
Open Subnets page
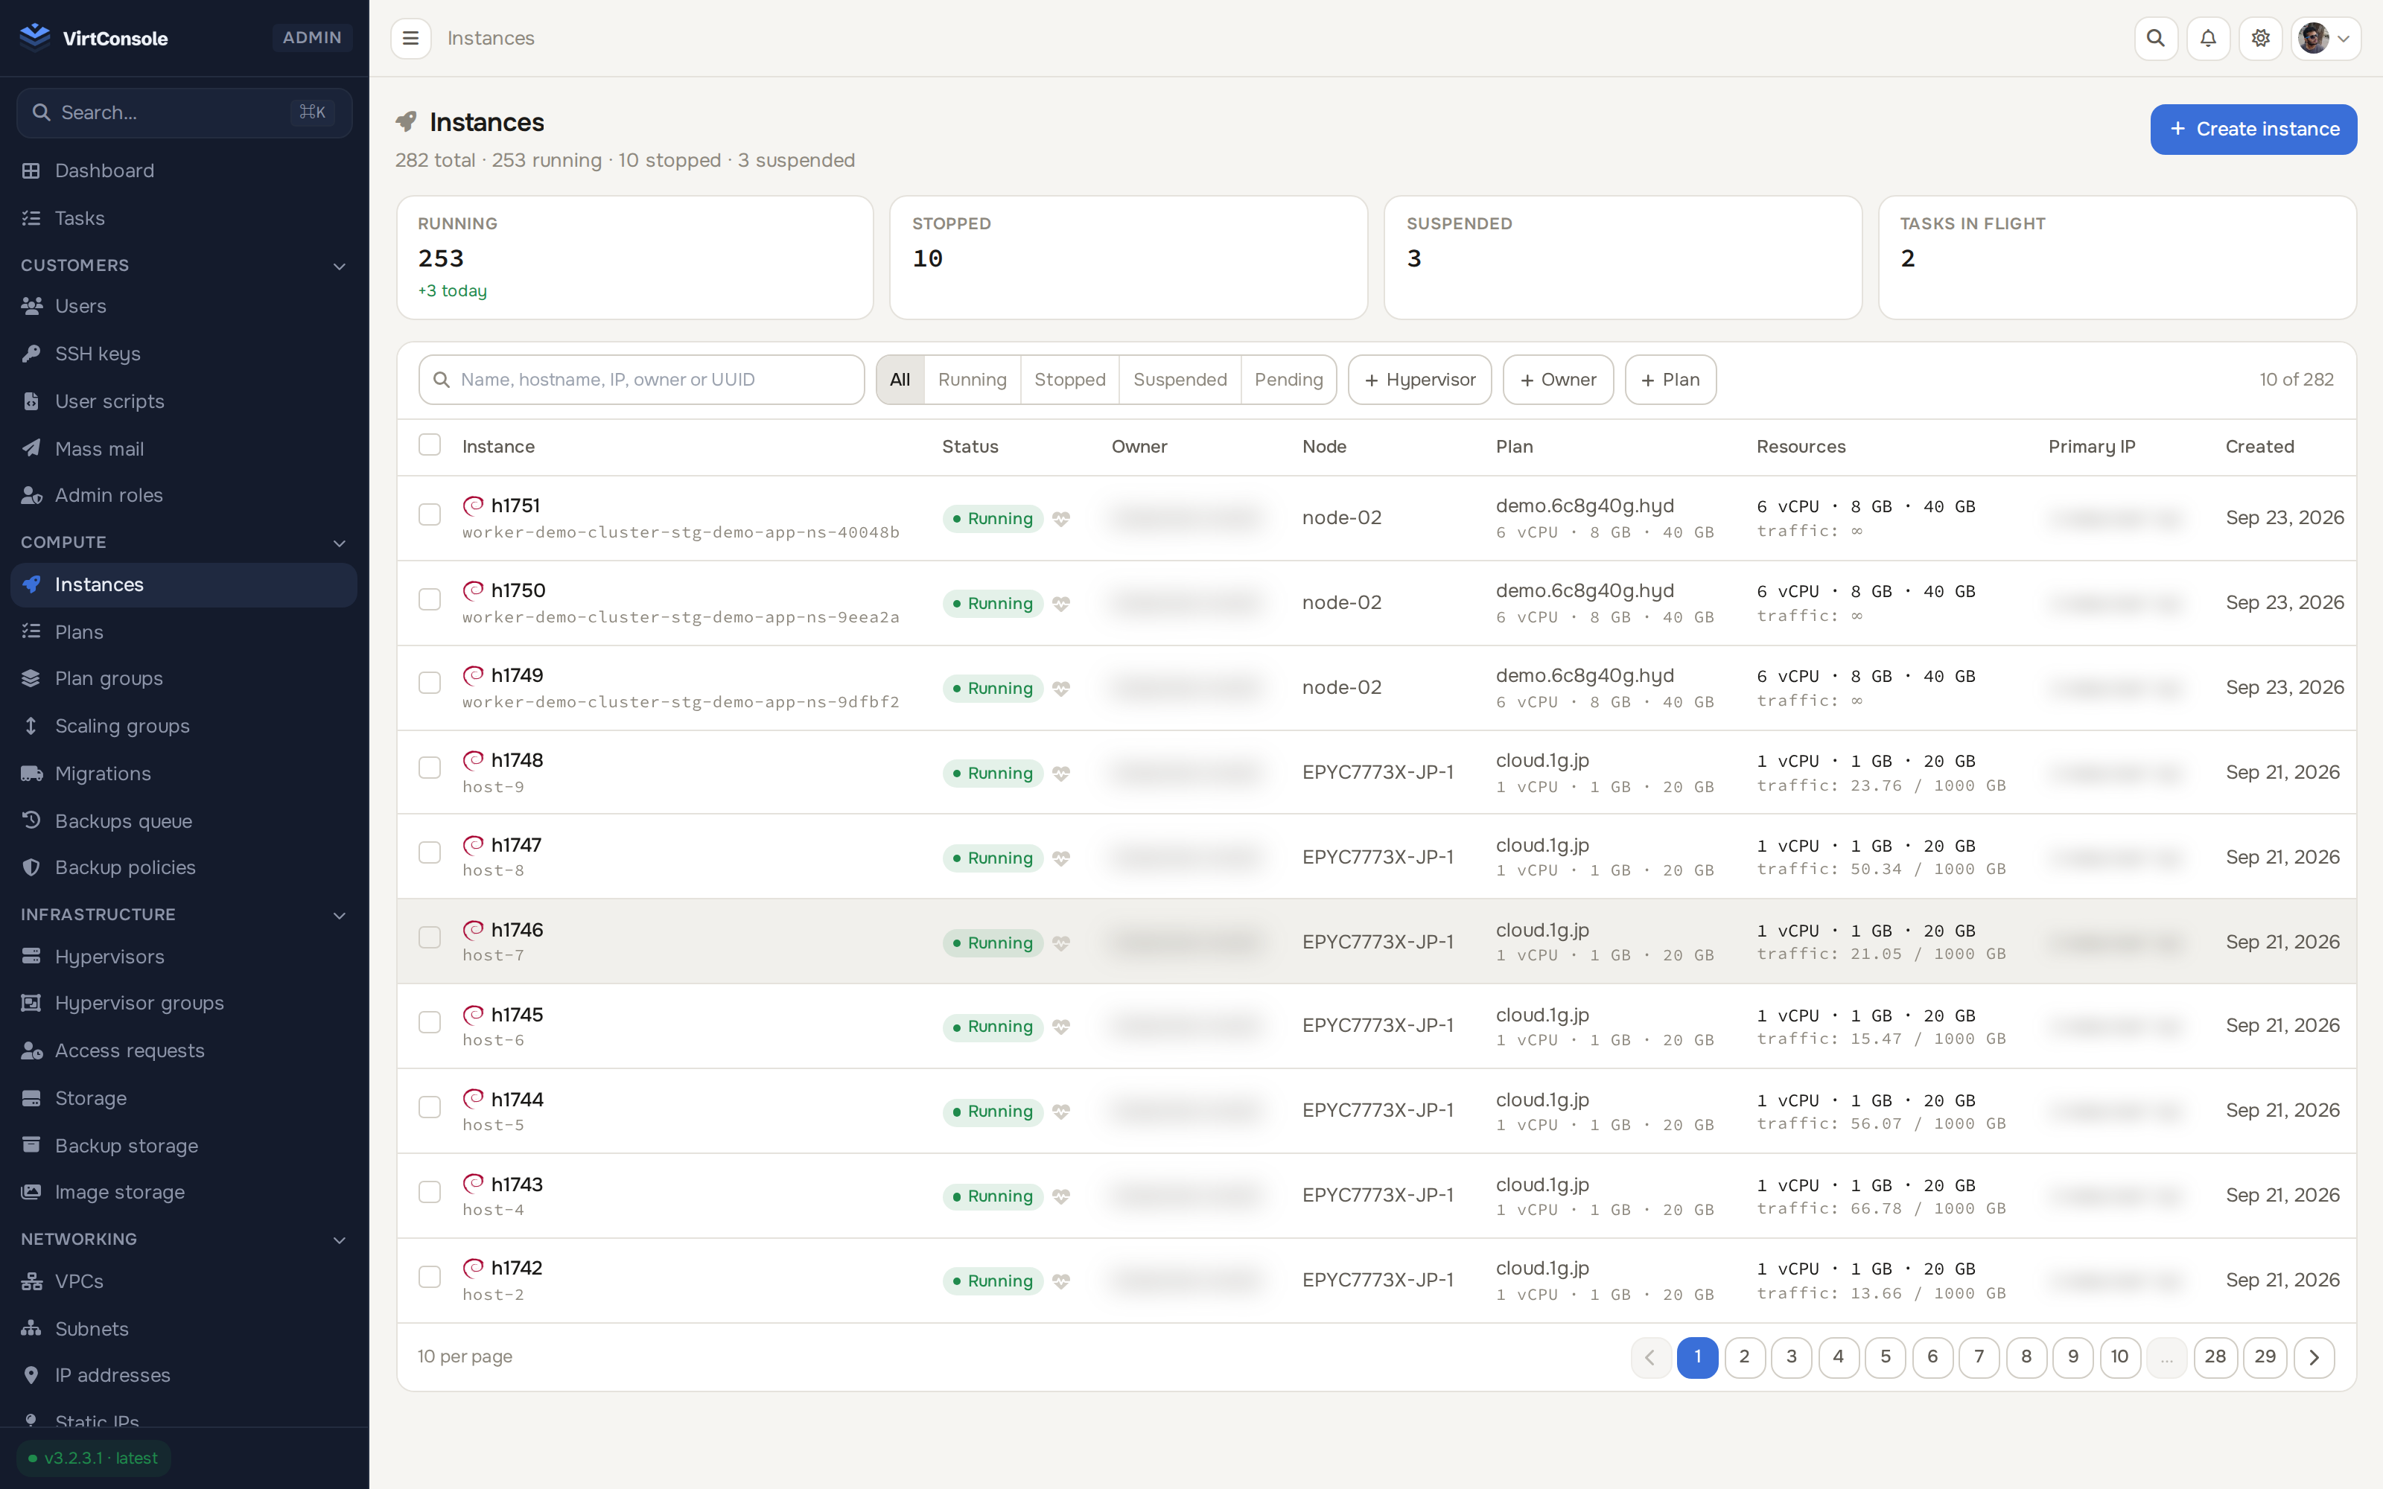click(184, 1328)
